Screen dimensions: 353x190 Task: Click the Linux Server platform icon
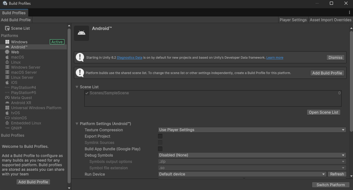point(7,77)
